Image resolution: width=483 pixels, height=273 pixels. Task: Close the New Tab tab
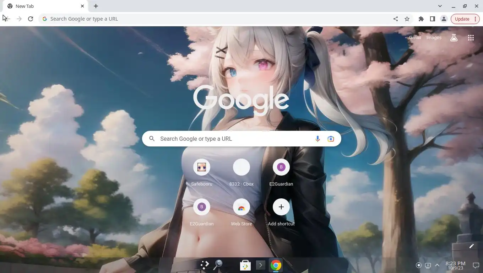point(82,6)
